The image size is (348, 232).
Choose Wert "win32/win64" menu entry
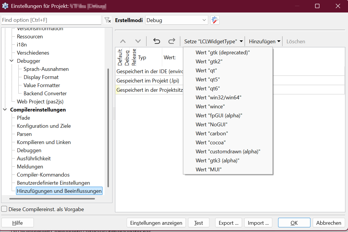[x=228, y=98]
